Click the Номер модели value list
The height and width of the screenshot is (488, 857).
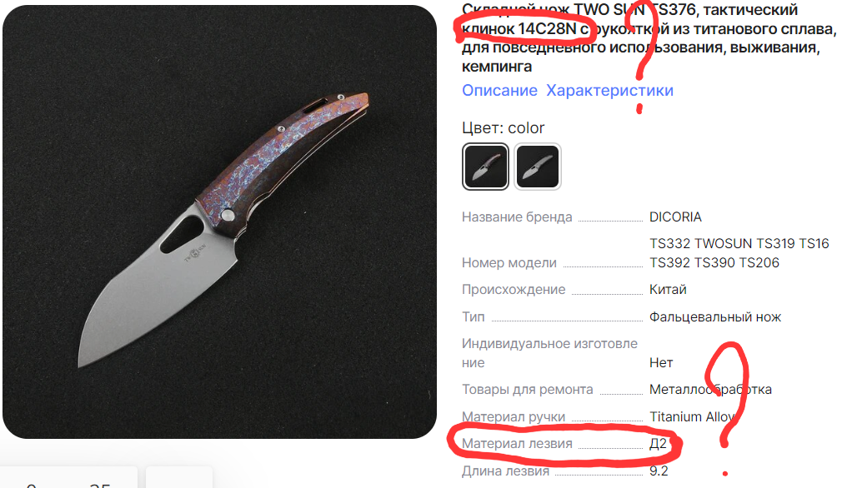coord(739,253)
